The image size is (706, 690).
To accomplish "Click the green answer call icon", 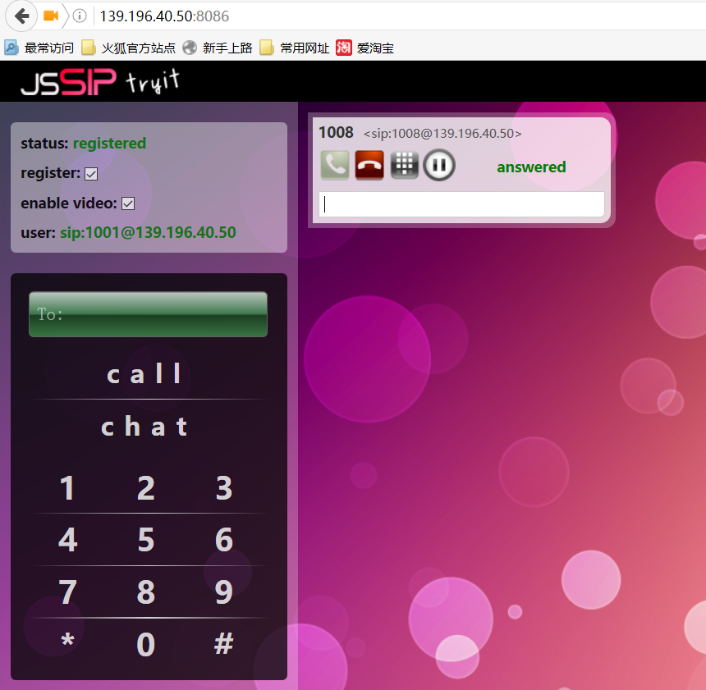I will (334, 165).
